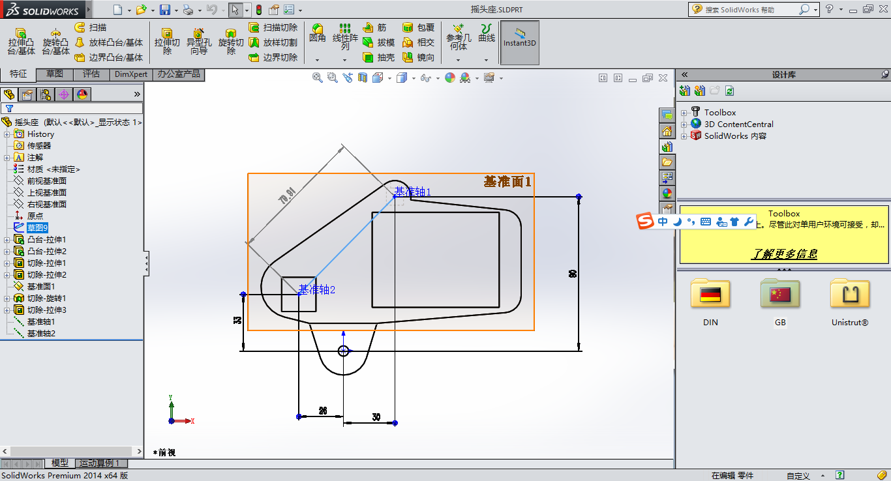
Task: Open the DisplayManager tab icon
Action: pyautogui.click(x=82, y=95)
